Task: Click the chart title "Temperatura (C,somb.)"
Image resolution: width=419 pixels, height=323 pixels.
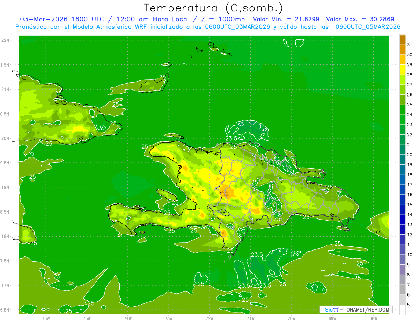Action: click(x=213, y=8)
